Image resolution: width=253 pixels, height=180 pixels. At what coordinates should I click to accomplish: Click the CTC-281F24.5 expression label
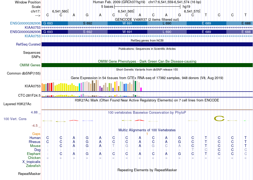coord(29,96)
